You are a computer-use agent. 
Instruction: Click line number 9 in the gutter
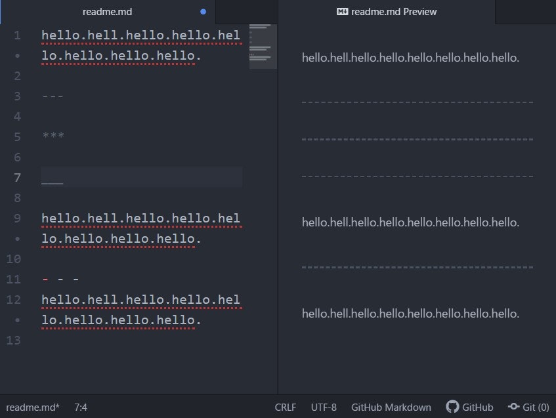[x=17, y=219]
